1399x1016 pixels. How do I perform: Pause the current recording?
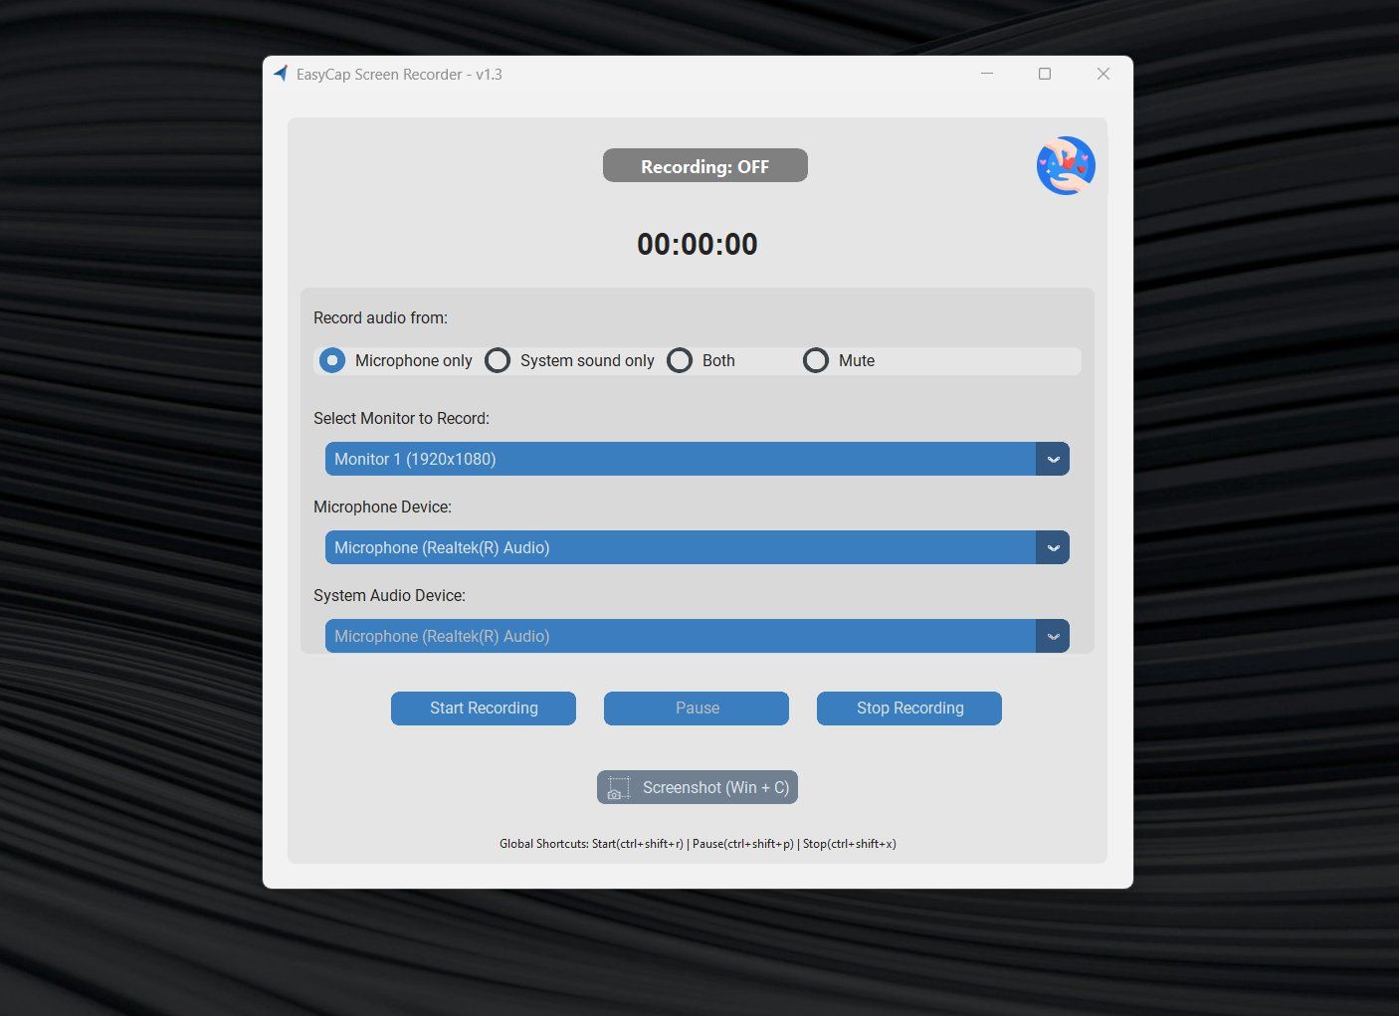[696, 708]
